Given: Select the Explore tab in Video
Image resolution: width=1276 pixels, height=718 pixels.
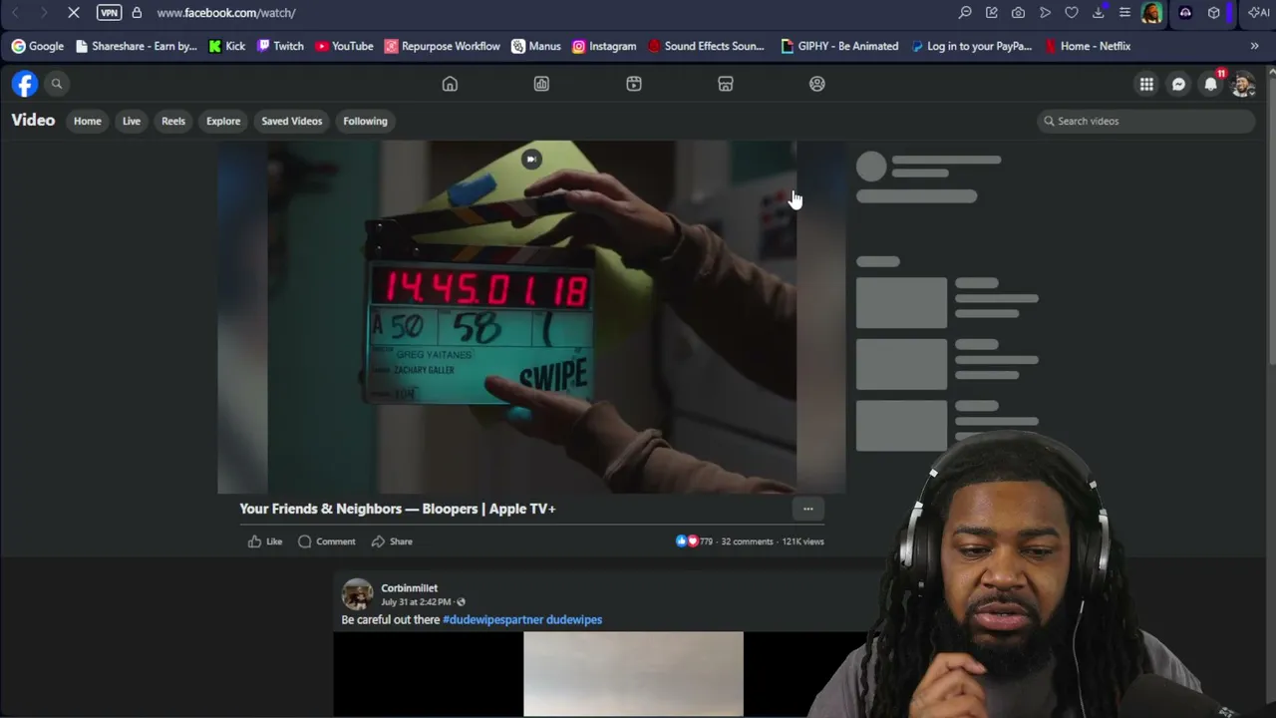Looking at the screenshot, I should [x=223, y=121].
